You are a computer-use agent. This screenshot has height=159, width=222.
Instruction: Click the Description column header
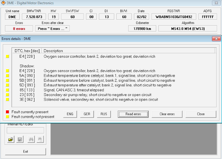tap(53, 51)
